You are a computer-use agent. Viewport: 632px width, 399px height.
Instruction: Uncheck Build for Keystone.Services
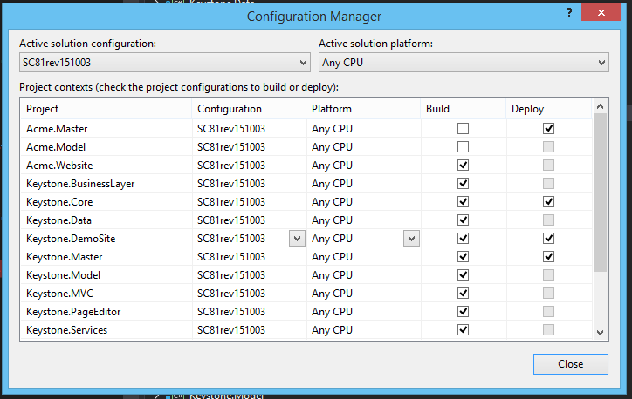click(464, 330)
